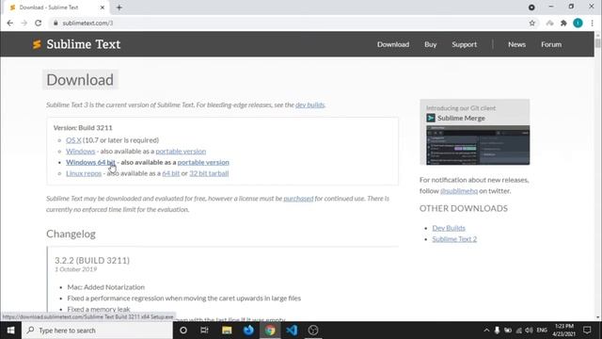Get Windows portable version link
This screenshot has width=602, height=339.
pyautogui.click(x=181, y=151)
